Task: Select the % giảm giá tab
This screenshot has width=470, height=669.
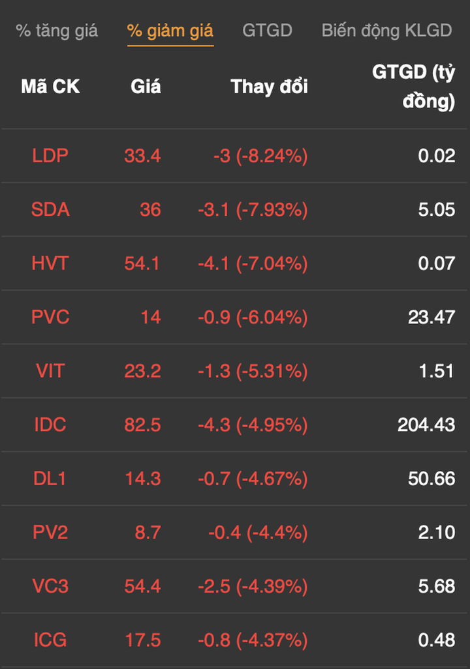Action: tap(170, 31)
